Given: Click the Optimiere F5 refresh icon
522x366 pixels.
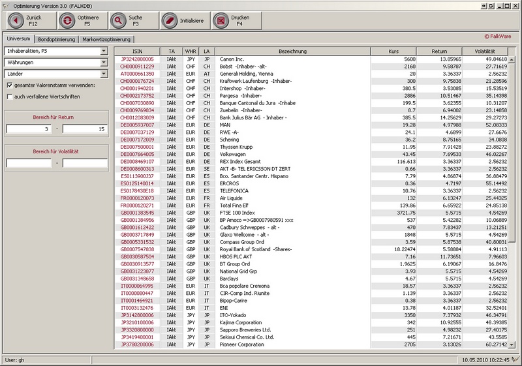Looking at the screenshot, I should 67,21.
